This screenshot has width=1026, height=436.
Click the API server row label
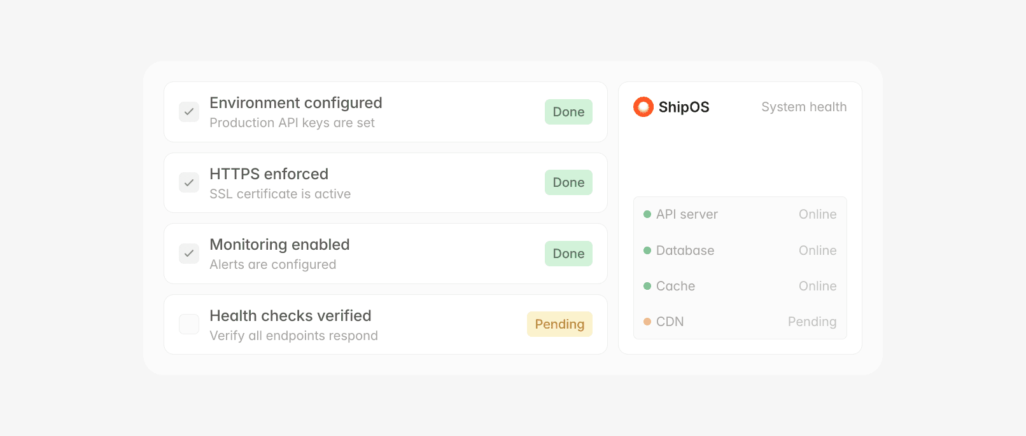[x=687, y=214]
